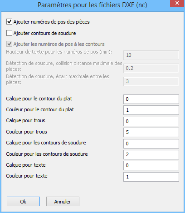185x213 pixels.
Task: Click into 'Calque pour texte' field
Action: pyautogui.click(x=151, y=165)
